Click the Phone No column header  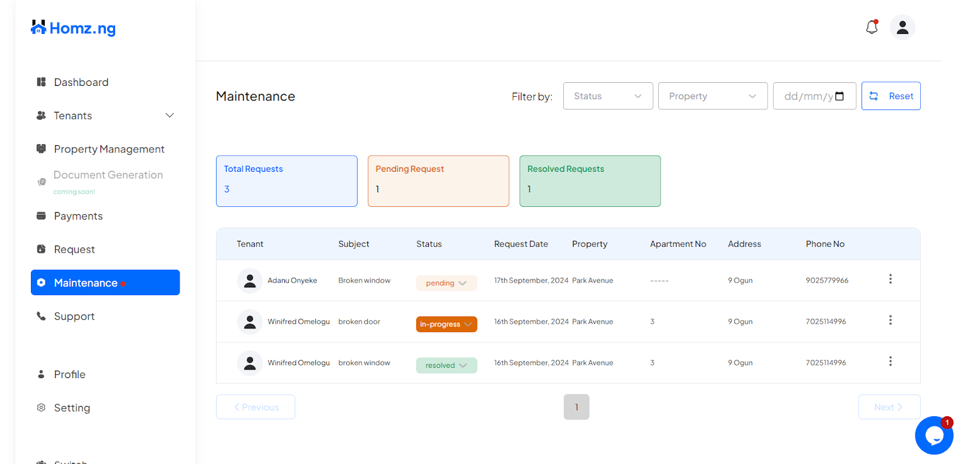[825, 244]
